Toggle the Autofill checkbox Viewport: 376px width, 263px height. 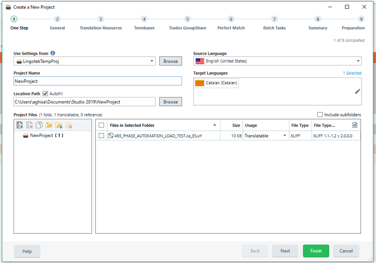tap(45, 94)
